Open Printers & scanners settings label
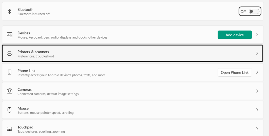269x136 pixels. 33,52
